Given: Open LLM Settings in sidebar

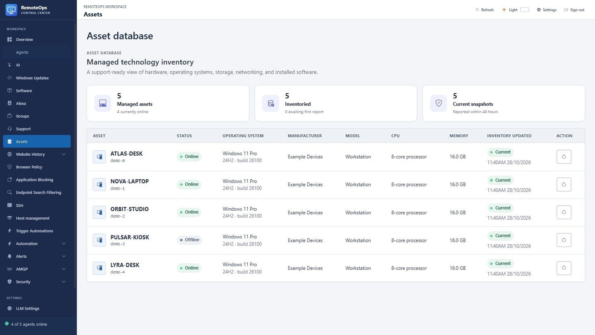Looking at the screenshot, I should click(x=37, y=309).
